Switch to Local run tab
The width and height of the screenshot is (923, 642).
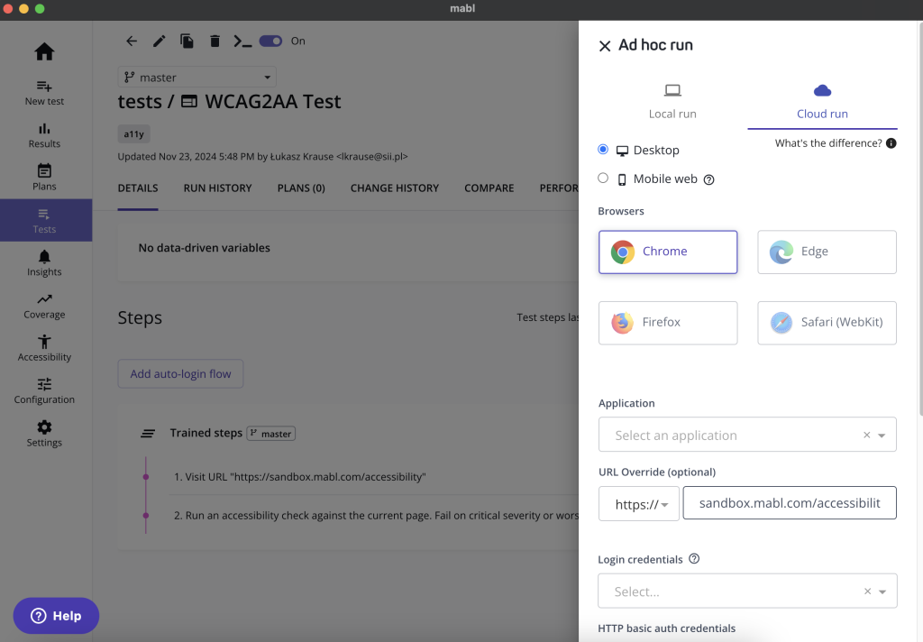pos(672,101)
